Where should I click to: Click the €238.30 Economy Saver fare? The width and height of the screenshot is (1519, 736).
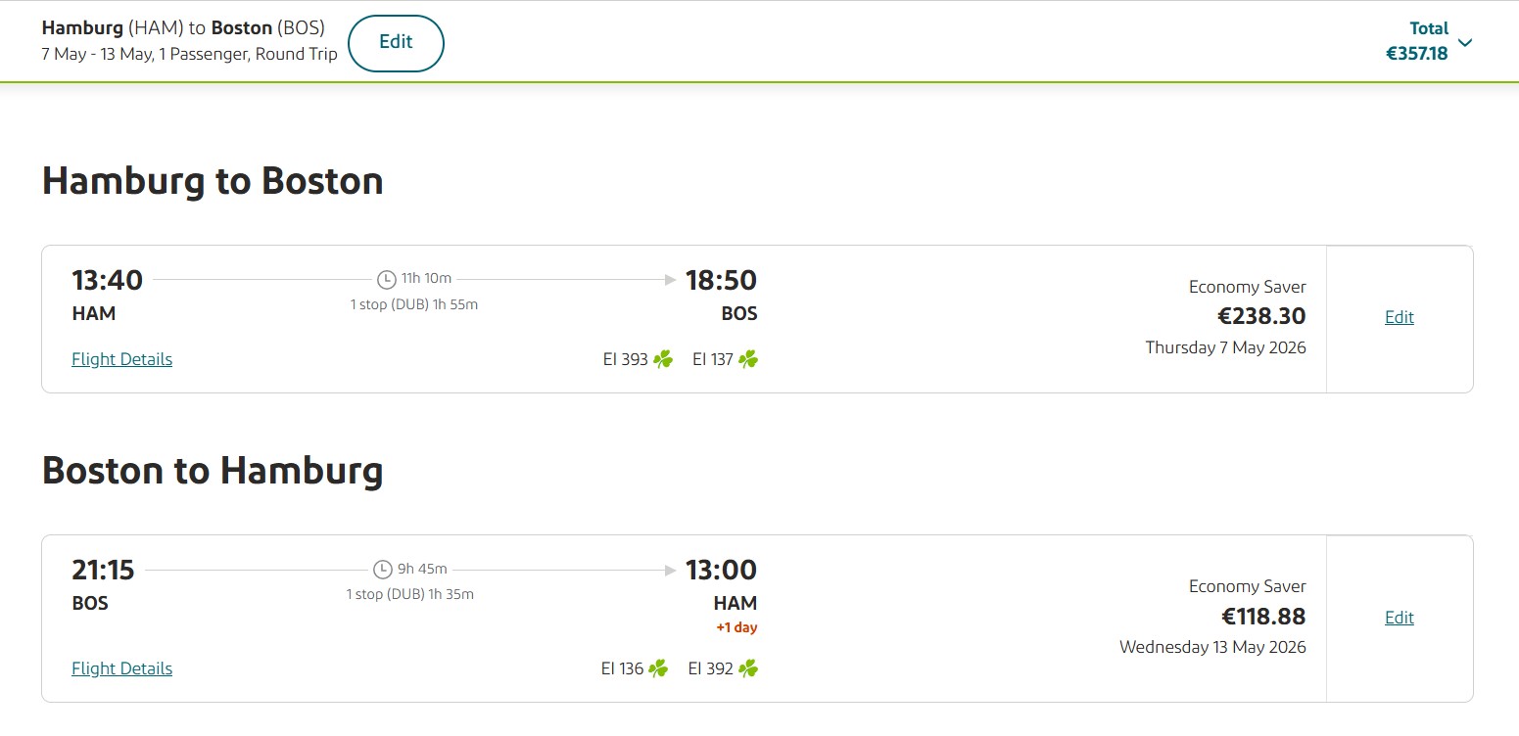click(x=1261, y=316)
